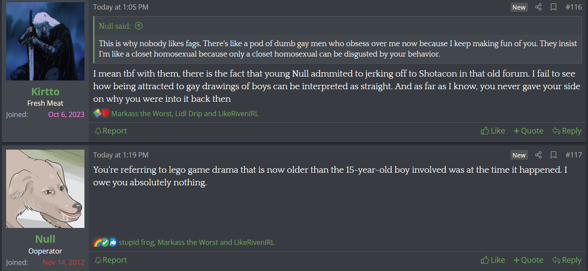Open Kirtto's profile username link
The image size is (588, 271).
[x=45, y=91]
